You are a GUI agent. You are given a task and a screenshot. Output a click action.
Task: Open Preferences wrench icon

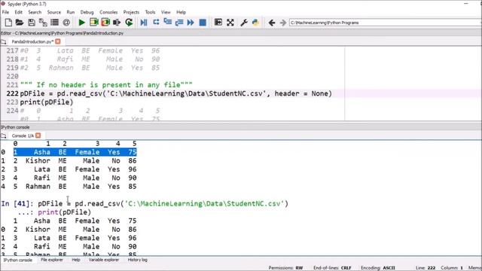click(x=244, y=23)
